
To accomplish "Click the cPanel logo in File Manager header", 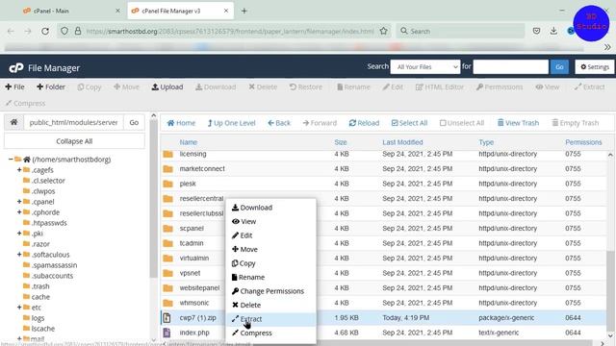I will pos(16,68).
